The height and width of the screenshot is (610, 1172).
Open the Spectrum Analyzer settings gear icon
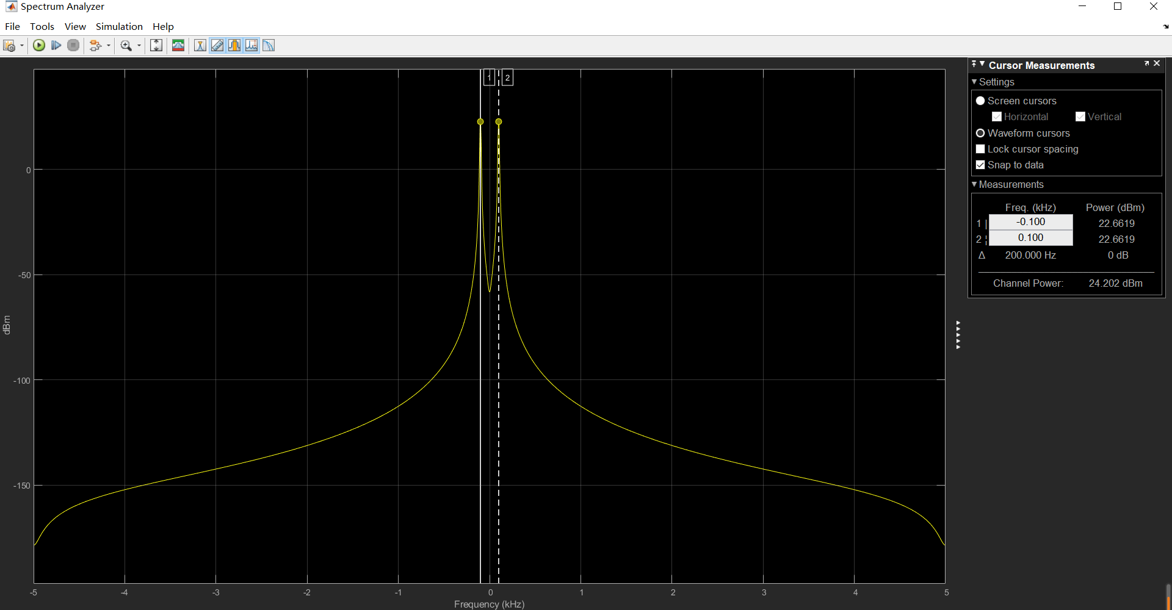click(x=10, y=45)
